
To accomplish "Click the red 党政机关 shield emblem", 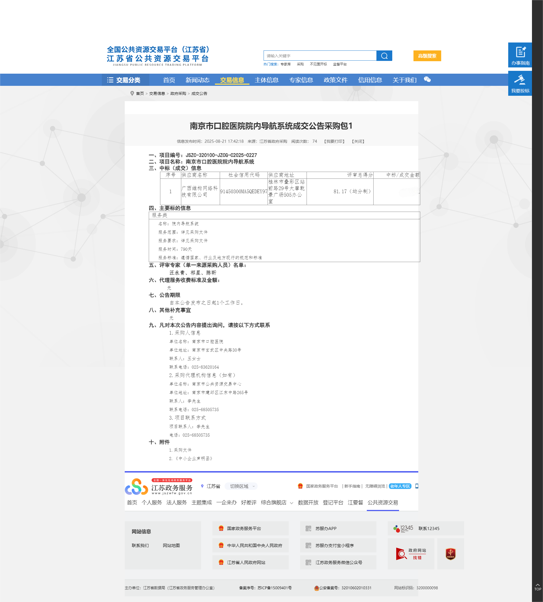I will click(450, 554).
